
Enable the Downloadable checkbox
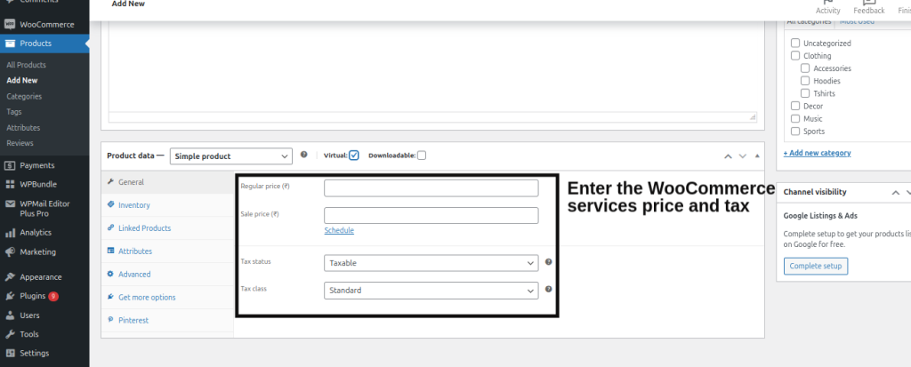pyautogui.click(x=422, y=156)
